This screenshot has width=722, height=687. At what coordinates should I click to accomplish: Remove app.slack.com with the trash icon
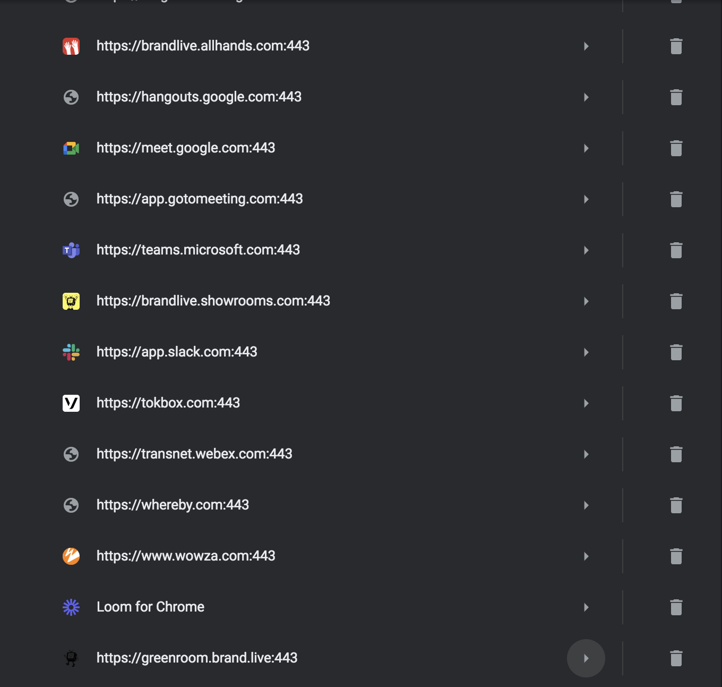click(676, 352)
